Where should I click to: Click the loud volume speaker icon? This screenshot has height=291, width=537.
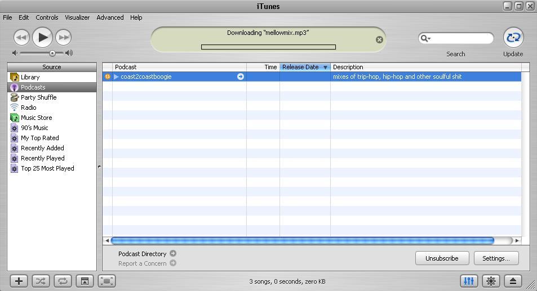(69, 53)
